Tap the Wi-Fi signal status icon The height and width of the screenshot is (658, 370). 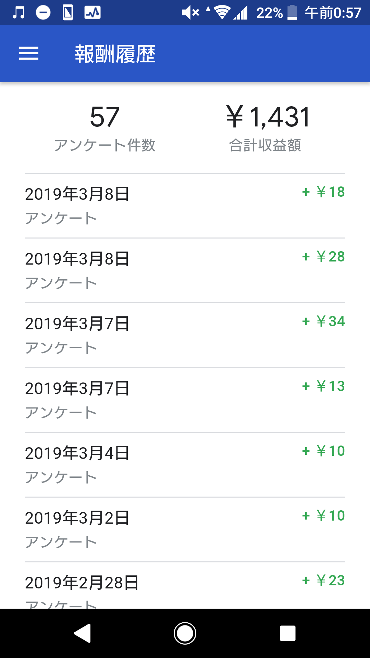coord(222,13)
